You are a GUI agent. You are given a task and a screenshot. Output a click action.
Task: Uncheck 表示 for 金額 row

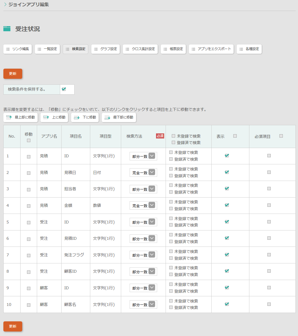click(227, 205)
